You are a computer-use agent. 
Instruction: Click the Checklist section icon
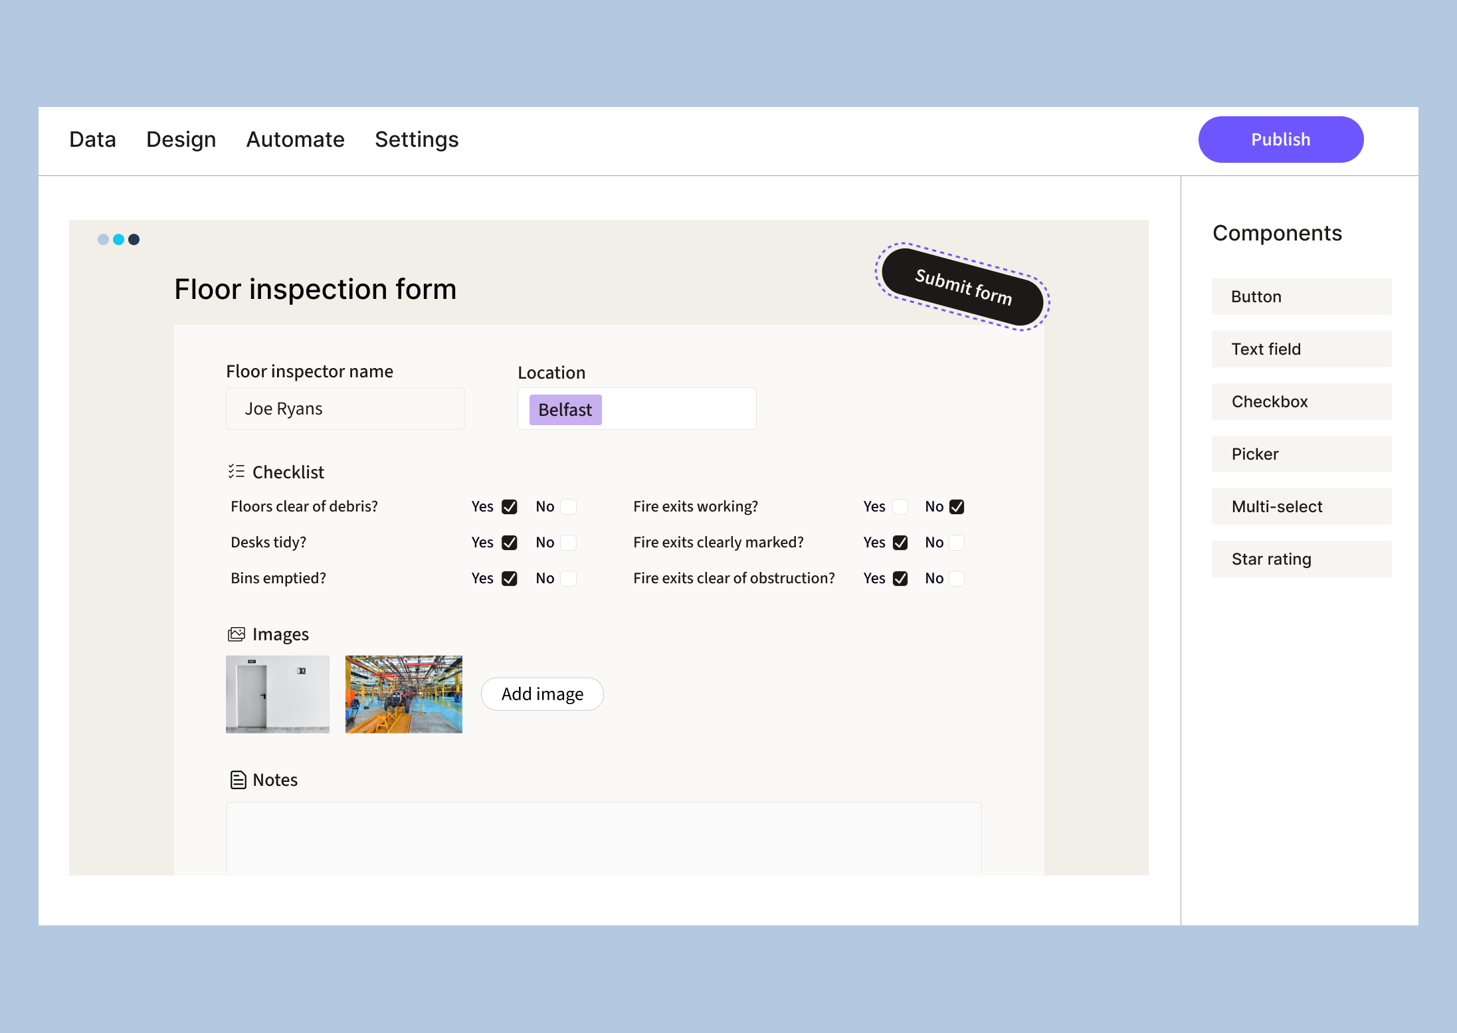pos(236,472)
